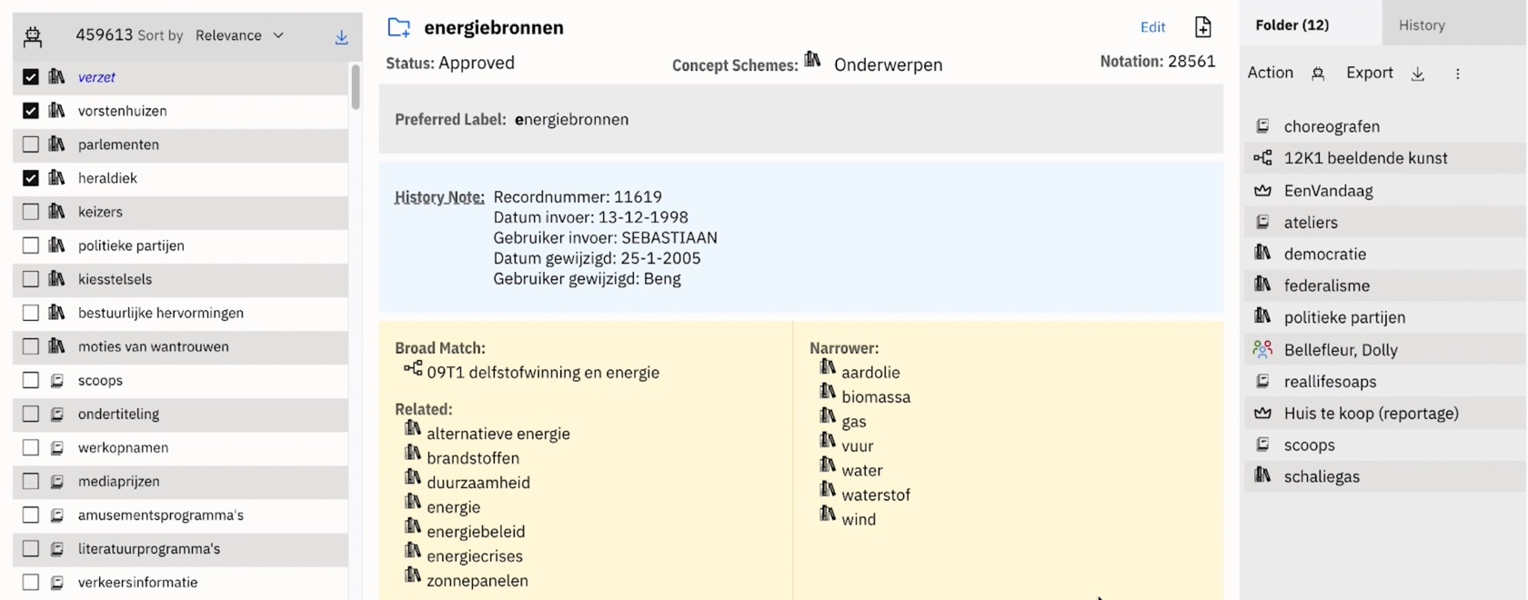Screen dimensions: 1528x600
Task: Click the Action stamp icon in Folder panel
Action: pos(1318,74)
